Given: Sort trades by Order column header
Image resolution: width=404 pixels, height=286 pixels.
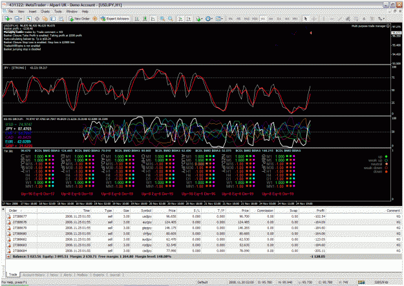Looking at the screenshot, I should tap(21, 210).
